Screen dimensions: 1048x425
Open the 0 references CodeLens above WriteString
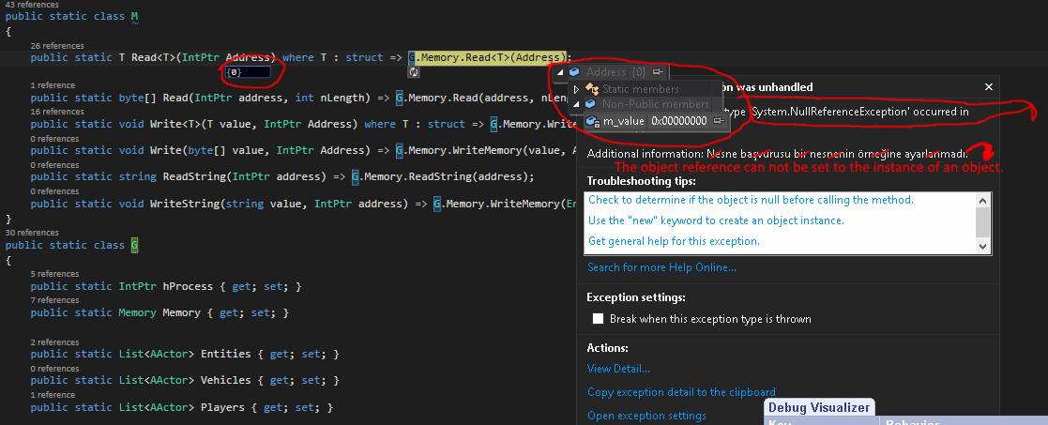tap(54, 191)
